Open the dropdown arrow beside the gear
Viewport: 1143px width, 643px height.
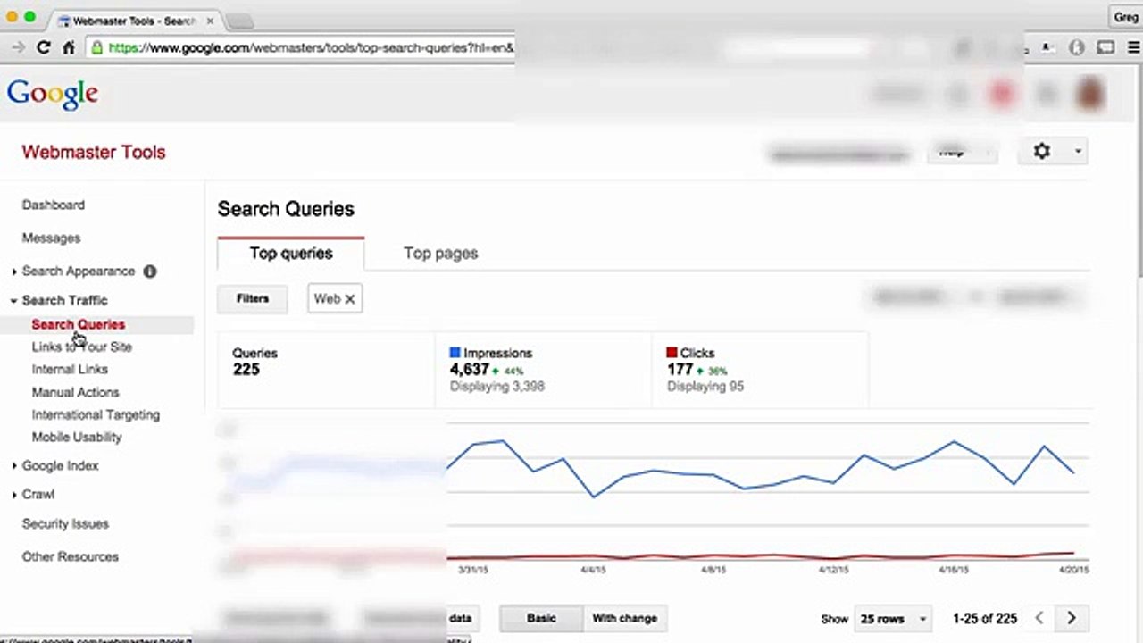coord(1078,152)
